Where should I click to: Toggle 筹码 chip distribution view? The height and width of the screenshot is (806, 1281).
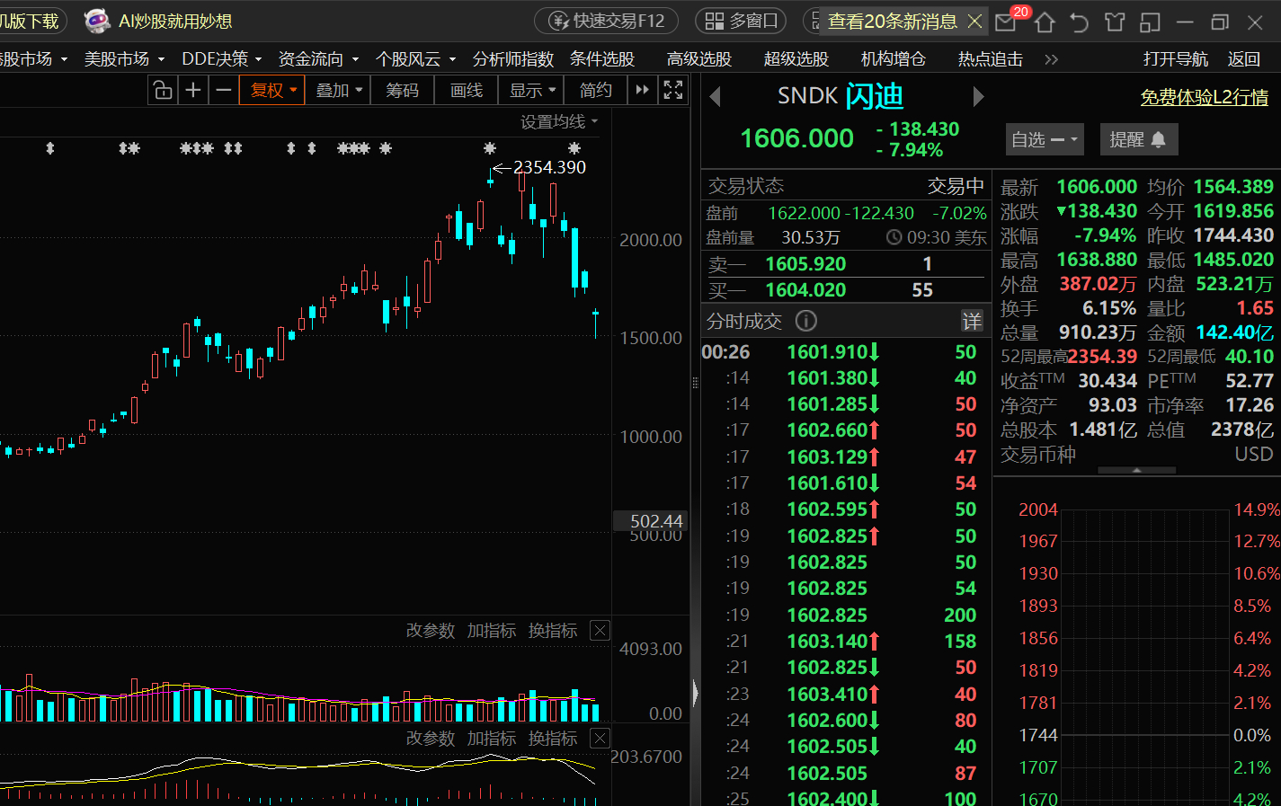[403, 90]
